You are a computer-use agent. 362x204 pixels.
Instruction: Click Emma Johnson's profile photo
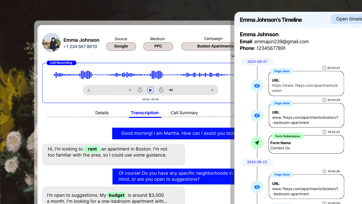click(52, 42)
